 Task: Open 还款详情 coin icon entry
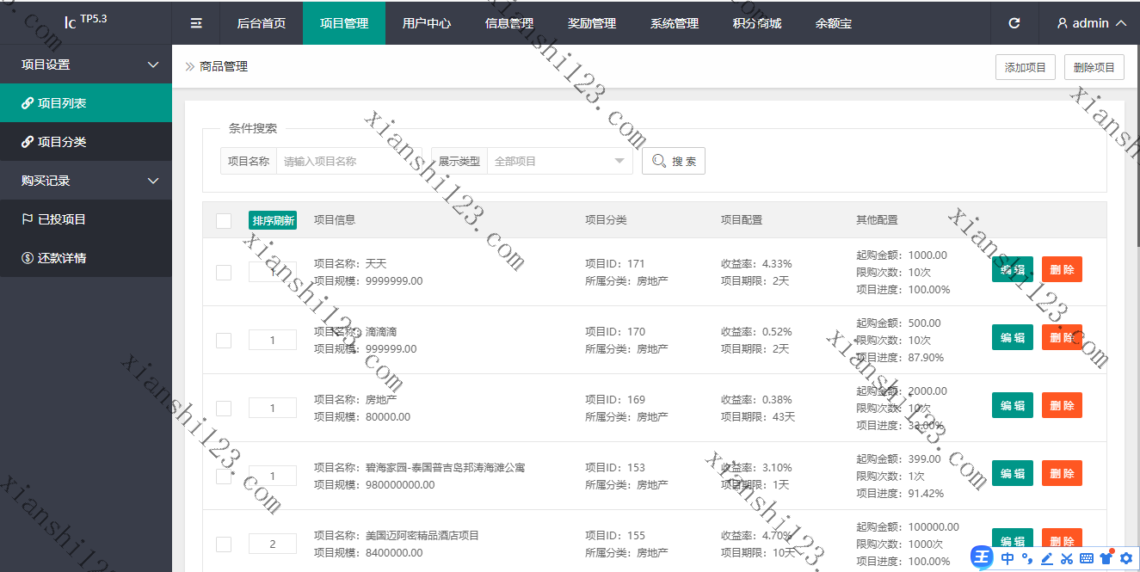(x=28, y=258)
